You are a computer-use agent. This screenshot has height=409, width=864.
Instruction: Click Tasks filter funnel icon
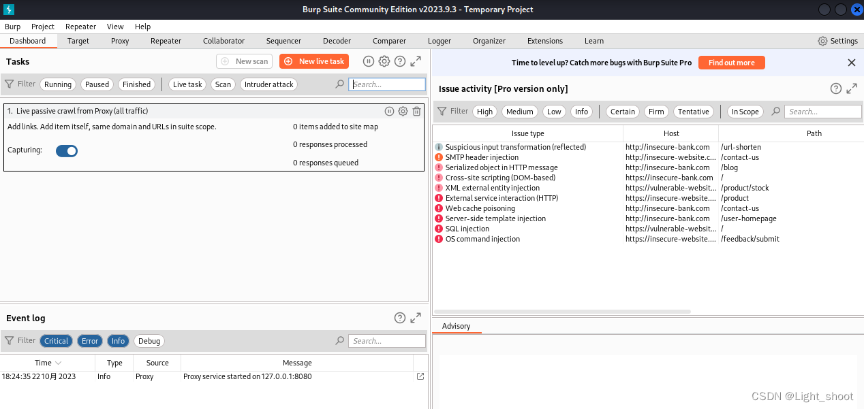[x=10, y=84]
